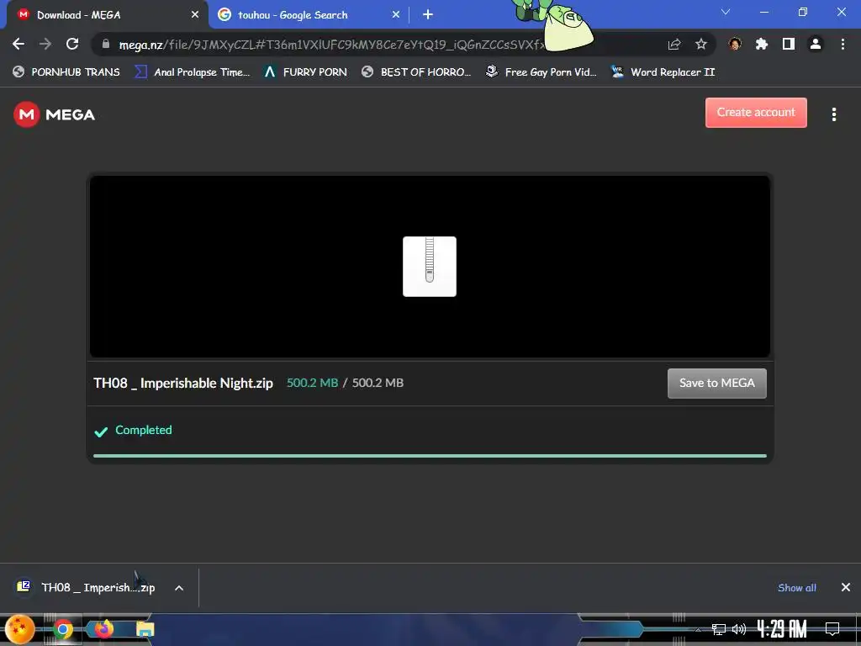Click the 7-Zip file icon in downloads bar
The image size is (861, 646).
24,586
